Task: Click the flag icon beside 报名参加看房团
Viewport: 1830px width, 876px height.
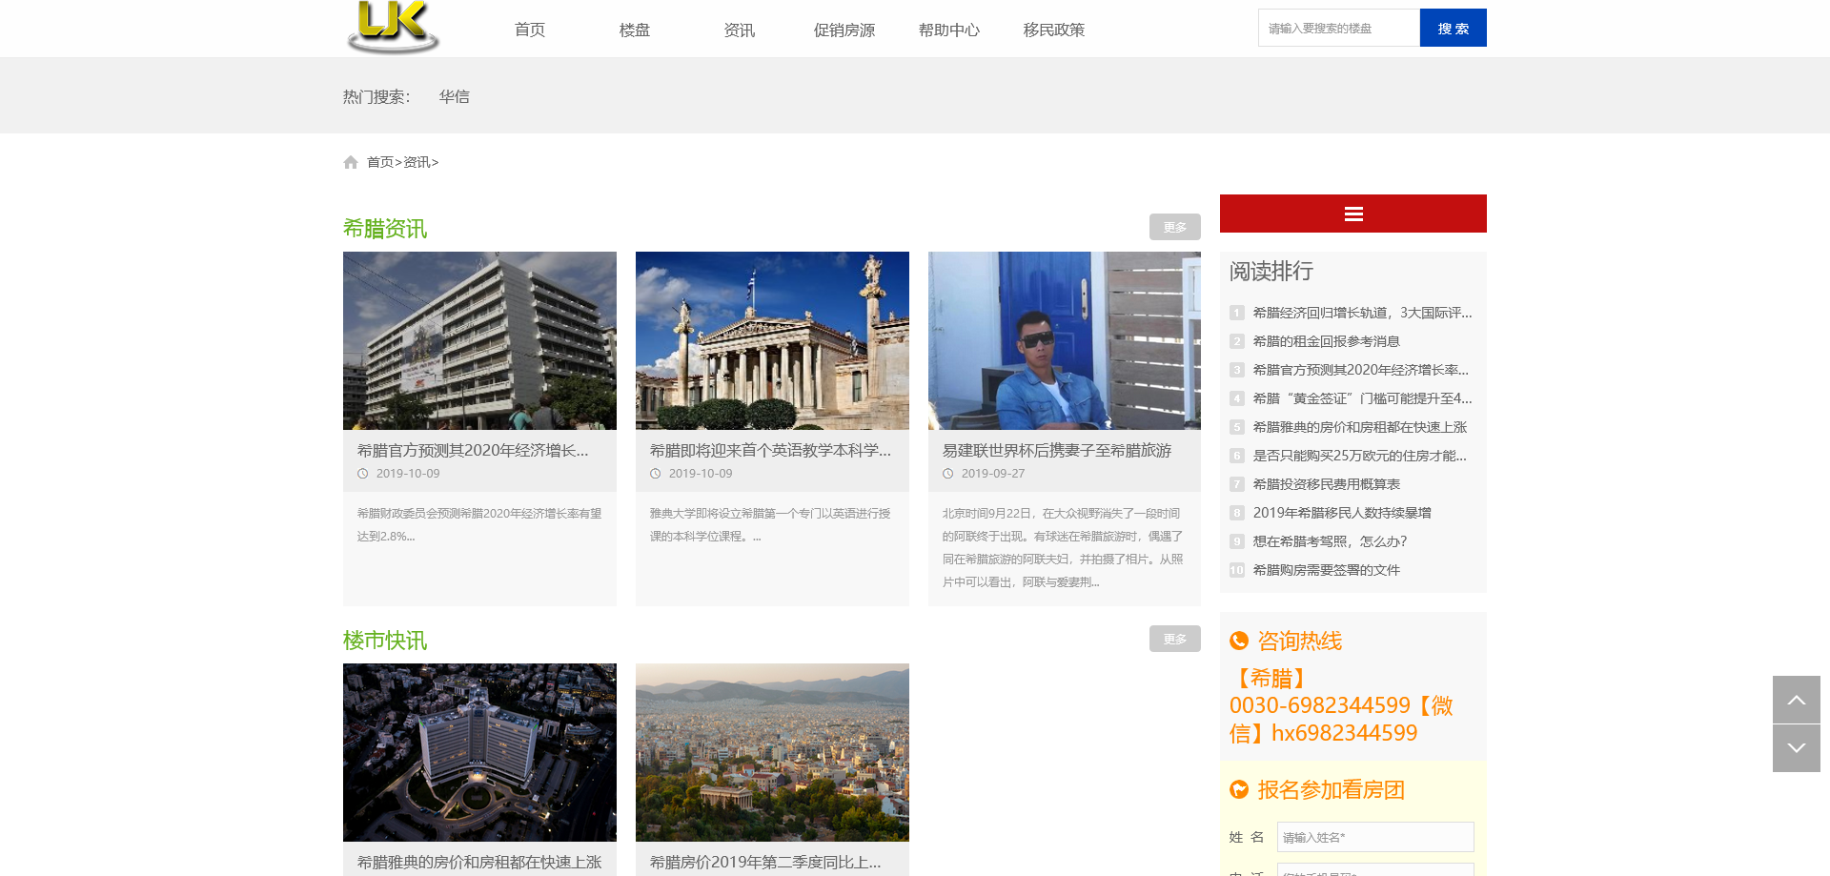Action: pos(1239,789)
